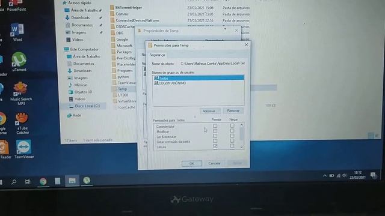Image resolution: width=385 pixels, height=216 pixels.
Task: Click the Adicionar button
Action: (209, 111)
